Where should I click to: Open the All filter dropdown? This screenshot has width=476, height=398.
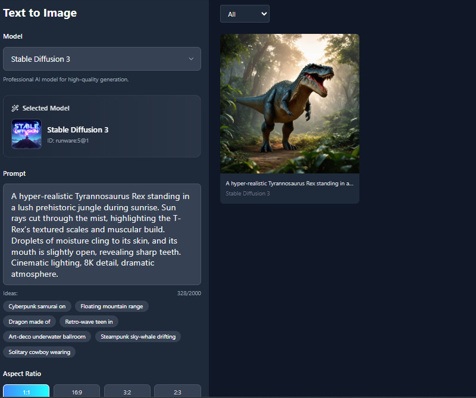pyautogui.click(x=245, y=14)
